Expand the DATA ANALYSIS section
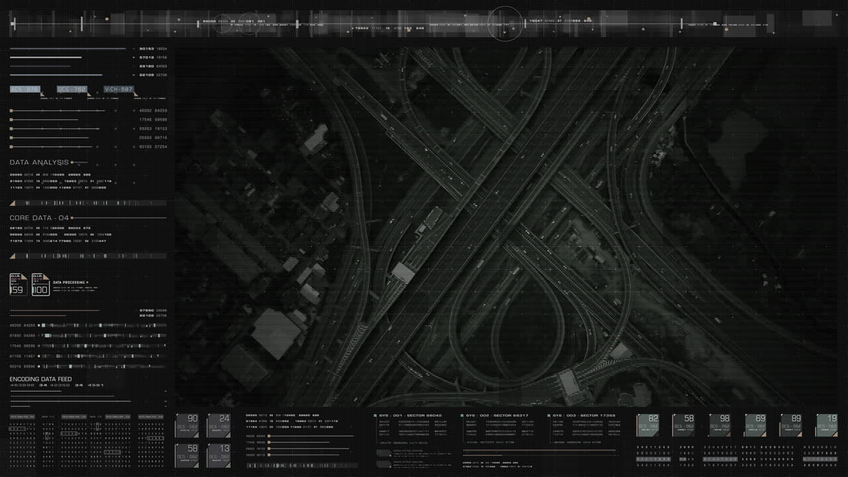 pyautogui.click(x=38, y=161)
